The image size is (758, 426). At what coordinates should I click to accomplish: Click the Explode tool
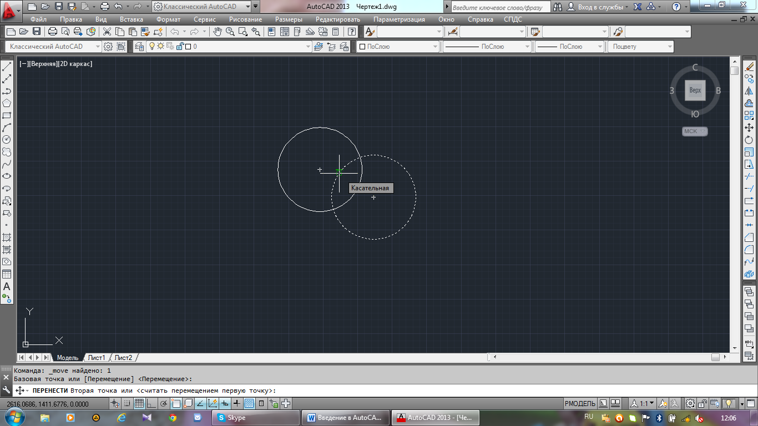pyautogui.click(x=750, y=274)
